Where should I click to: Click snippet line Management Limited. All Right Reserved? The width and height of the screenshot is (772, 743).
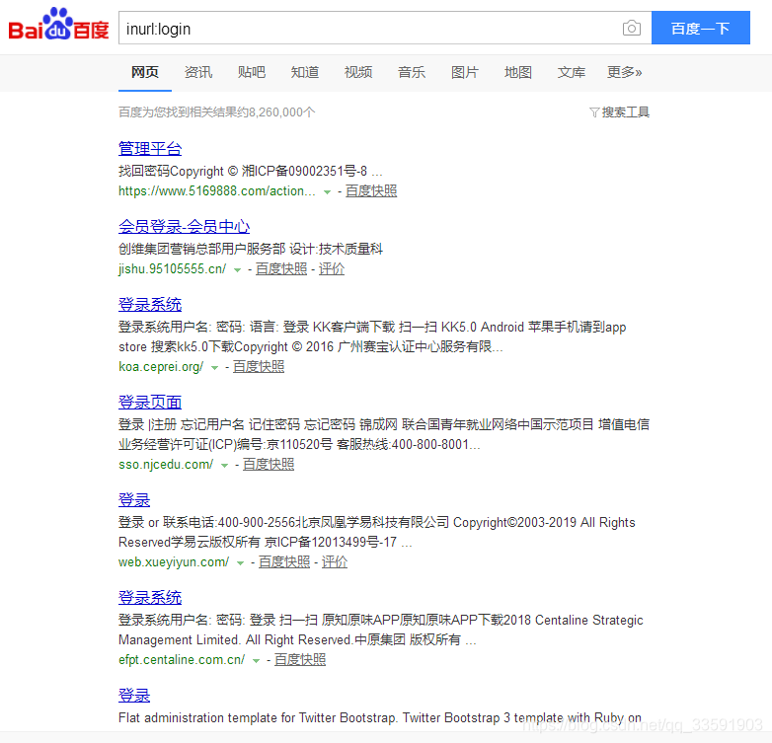point(297,640)
